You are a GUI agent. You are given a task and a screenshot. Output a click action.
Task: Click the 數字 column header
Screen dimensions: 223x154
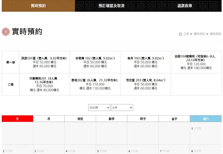click(x=111, y=119)
